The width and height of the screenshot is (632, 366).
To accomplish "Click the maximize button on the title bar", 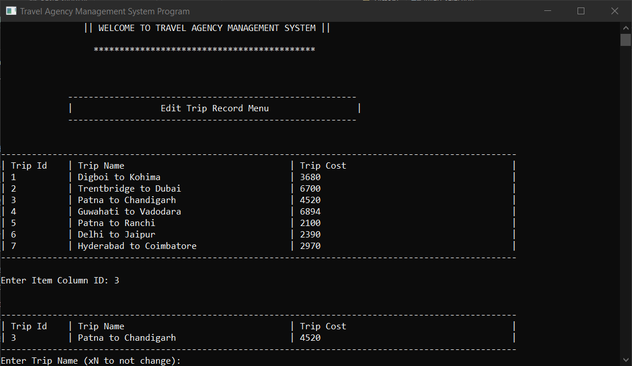I will (x=580, y=11).
